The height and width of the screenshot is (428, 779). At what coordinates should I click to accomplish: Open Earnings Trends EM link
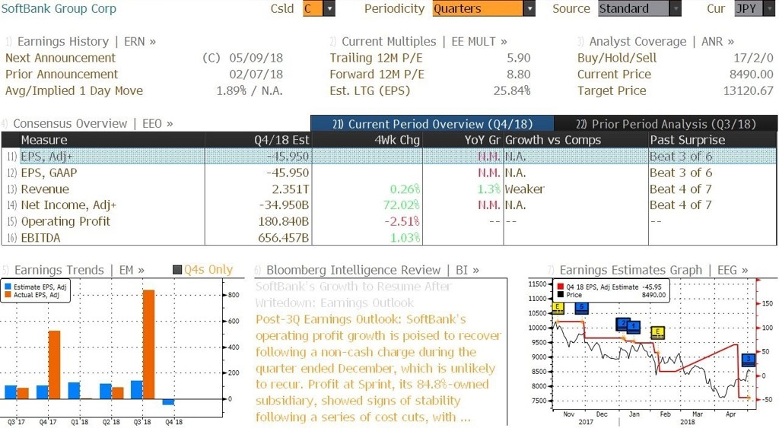coord(79,270)
